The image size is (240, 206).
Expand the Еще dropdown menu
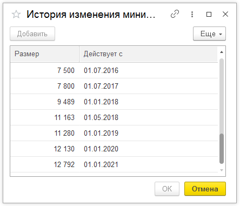[209, 34]
